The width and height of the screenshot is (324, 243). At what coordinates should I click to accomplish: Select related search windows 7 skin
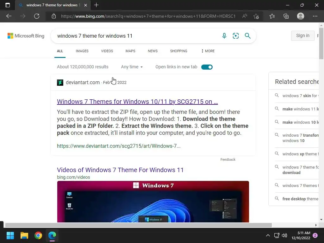point(297,96)
